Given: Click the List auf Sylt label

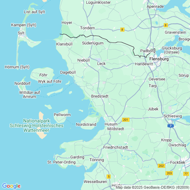Looking at the screenshot, I should [34, 12].
